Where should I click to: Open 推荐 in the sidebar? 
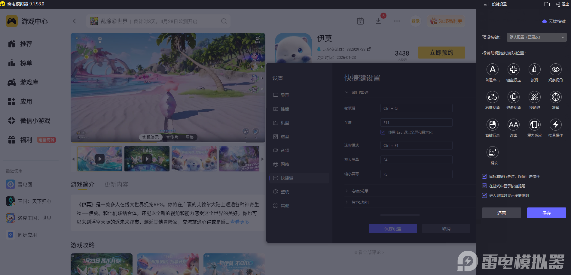tap(20, 44)
